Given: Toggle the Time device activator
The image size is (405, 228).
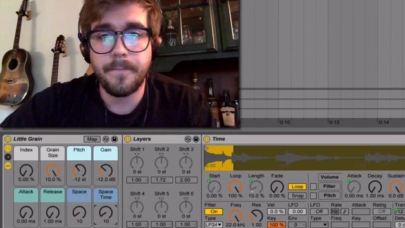Looking at the screenshot, I should tap(207, 139).
